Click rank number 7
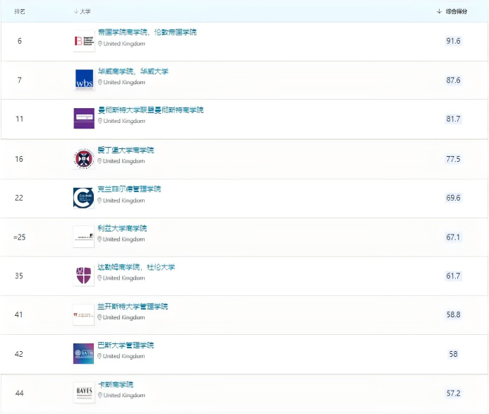 pyautogui.click(x=20, y=80)
